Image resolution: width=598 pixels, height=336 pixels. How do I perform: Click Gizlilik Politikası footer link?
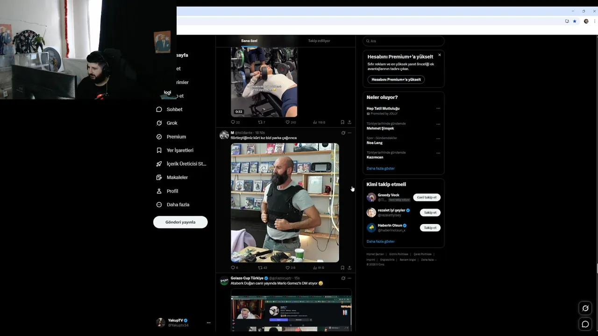(399, 254)
